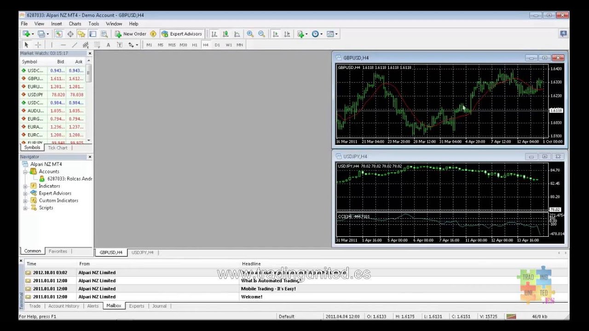589x331 pixels.
Task: Open the Account History terminal tab
Action: (64, 306)
